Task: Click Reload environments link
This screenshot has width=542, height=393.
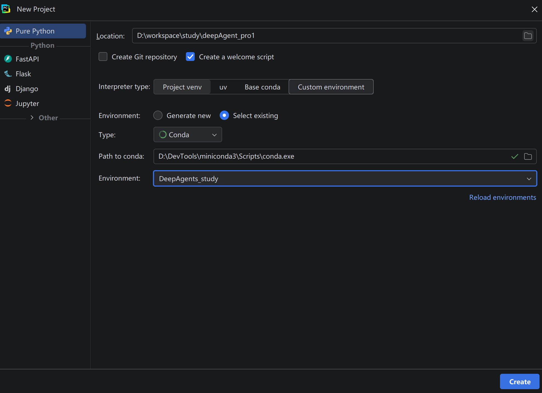Action: (502, 197)
